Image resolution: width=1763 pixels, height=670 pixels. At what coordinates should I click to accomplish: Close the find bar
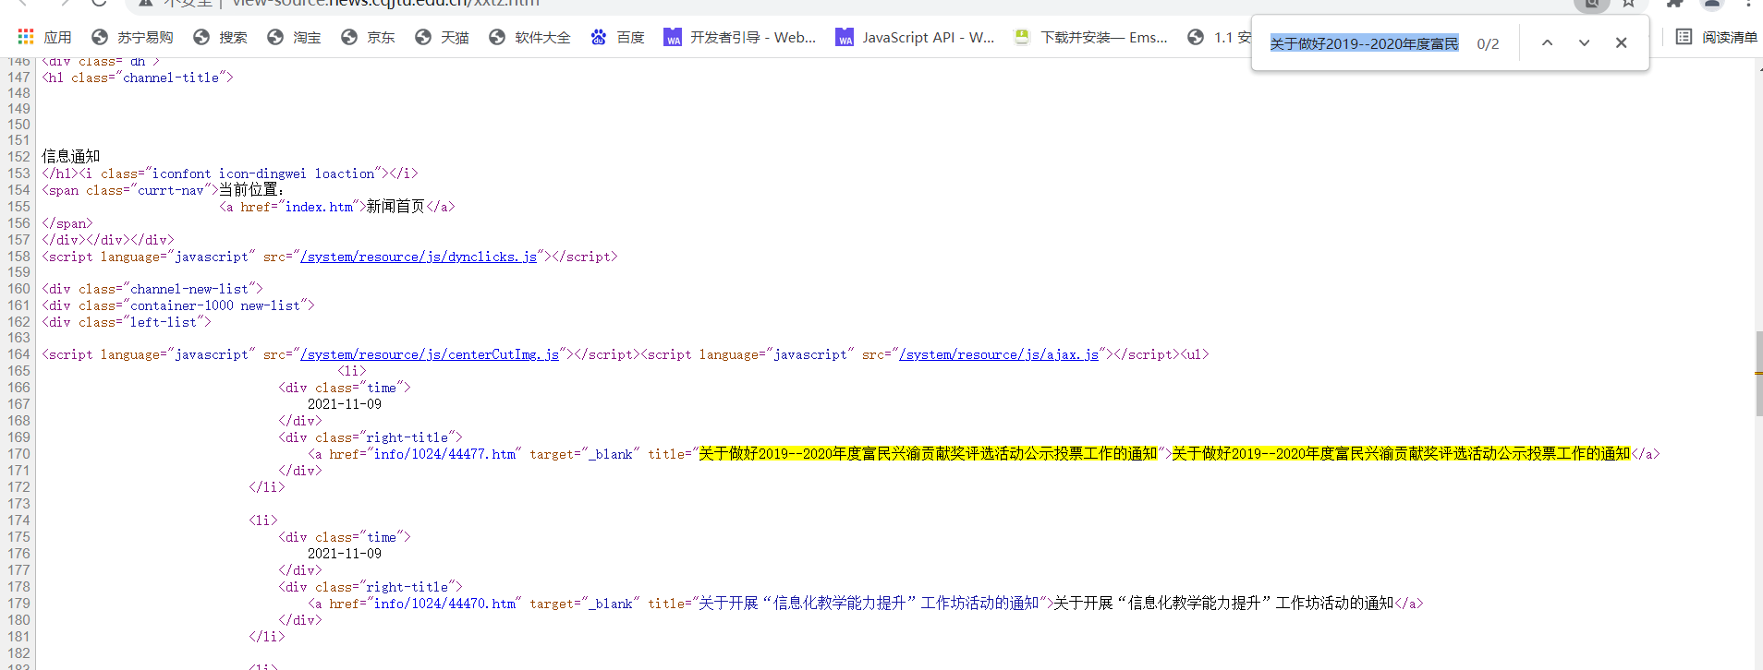click(1621, 42)
